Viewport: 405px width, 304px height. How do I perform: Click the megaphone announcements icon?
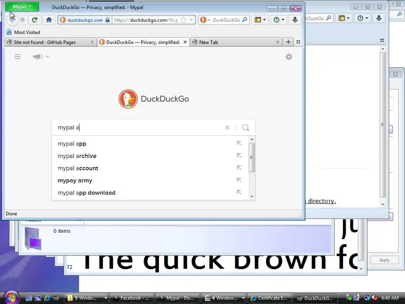point(38,57)
